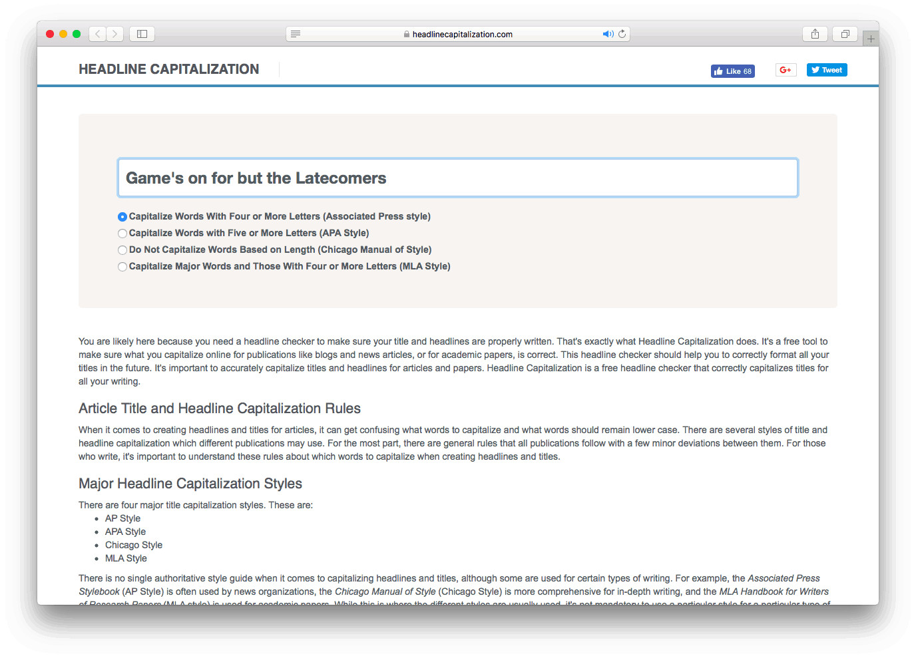Click the Google Plus share button
This screenshot has height=658, width=916.
coord(786,70)
